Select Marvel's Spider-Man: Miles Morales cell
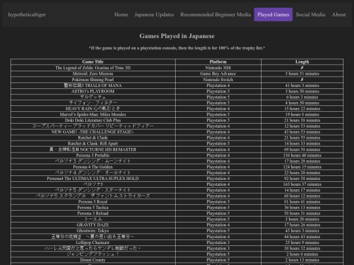The height and width of the screenshot is (265, 354). [x=93, y=115]
